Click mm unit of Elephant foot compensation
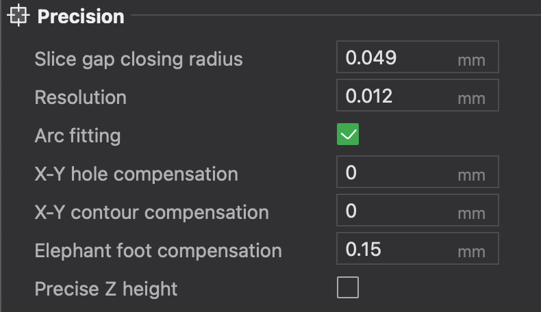541x312 pixels. pos(471,251)
